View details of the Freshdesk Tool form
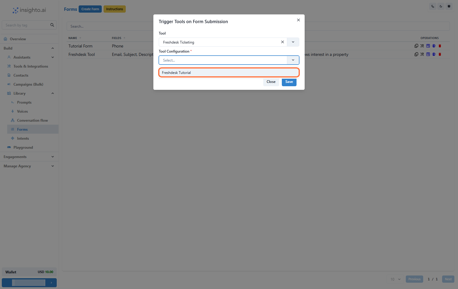Viewport: 458px width, 289px height. click(x=434, y=54)
